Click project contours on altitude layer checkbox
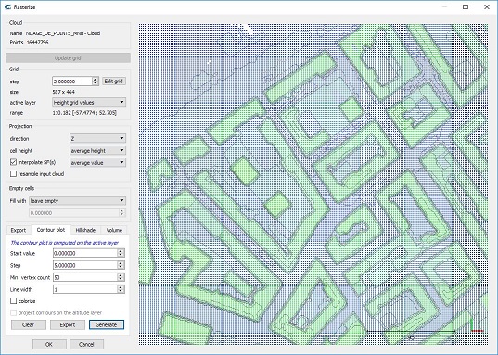 13,312
